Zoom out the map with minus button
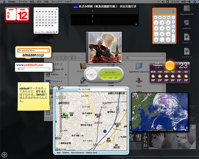Screen dimensions: 199x159 60,135
